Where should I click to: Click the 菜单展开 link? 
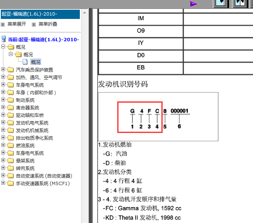click(x=17, y=24)
